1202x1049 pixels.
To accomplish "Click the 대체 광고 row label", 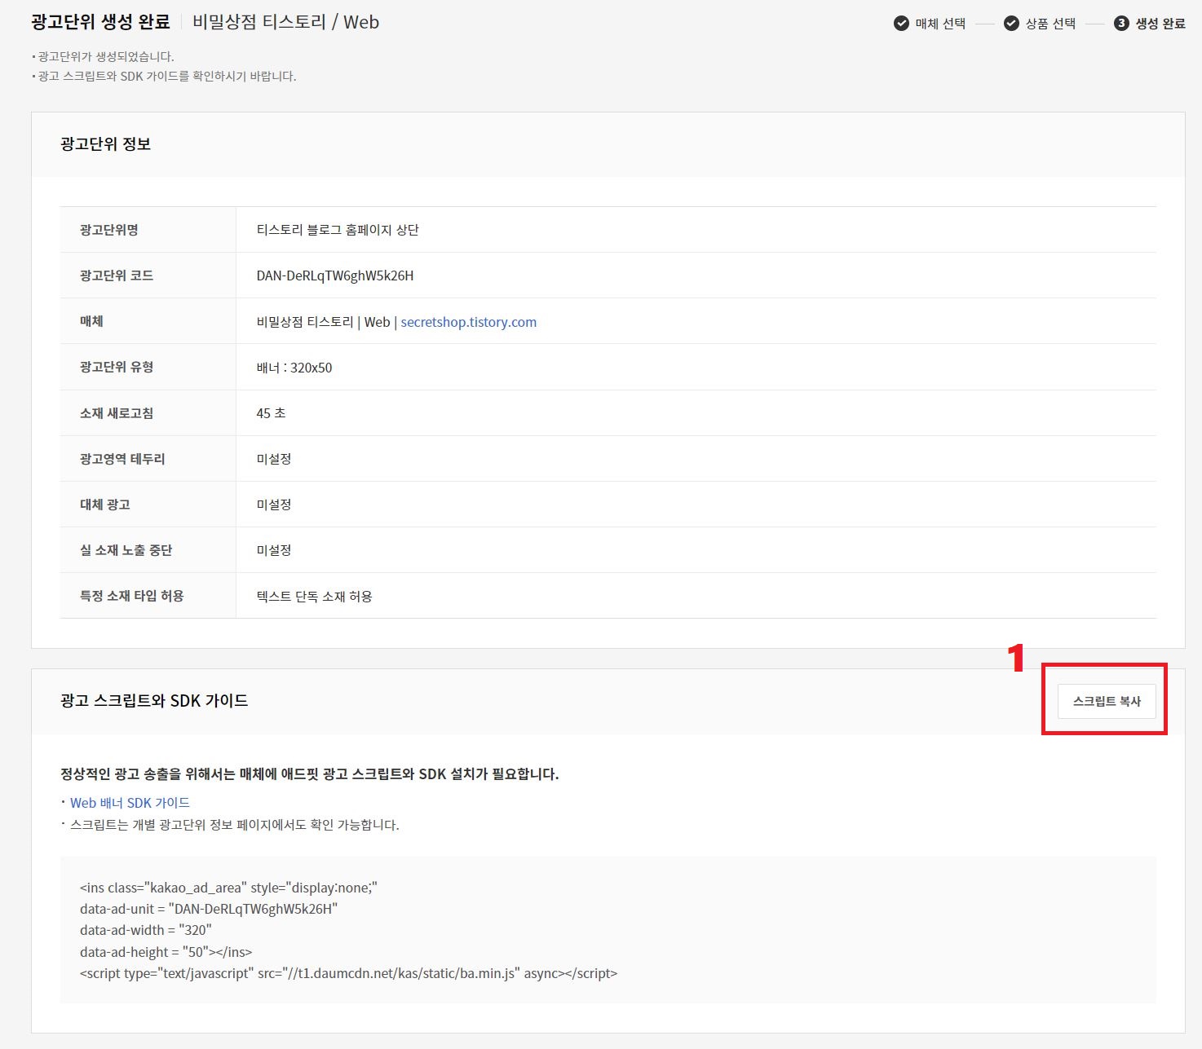I will 105,505.
